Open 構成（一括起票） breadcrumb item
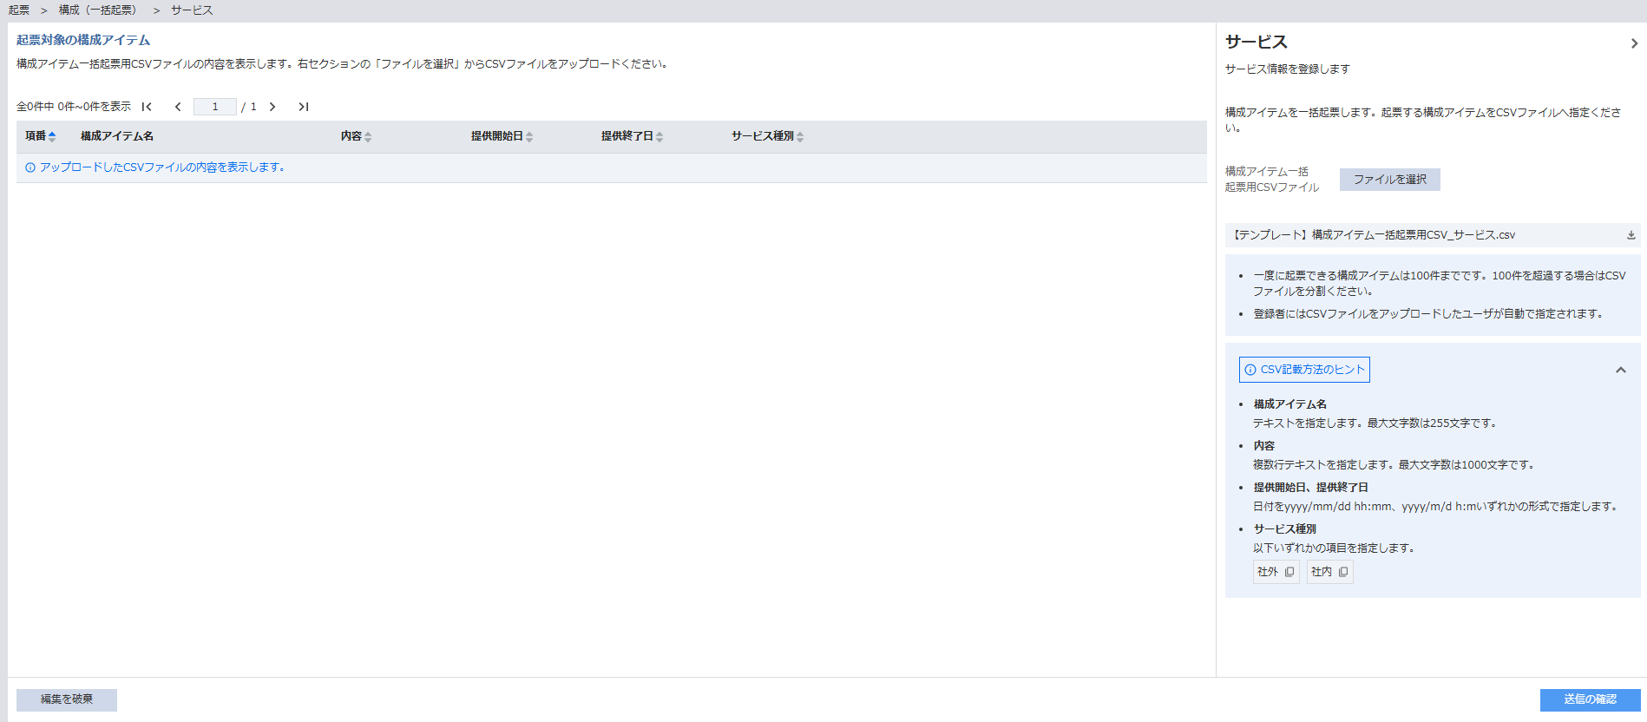This screenshot has height=722, width=1647. tap(97, 10)
